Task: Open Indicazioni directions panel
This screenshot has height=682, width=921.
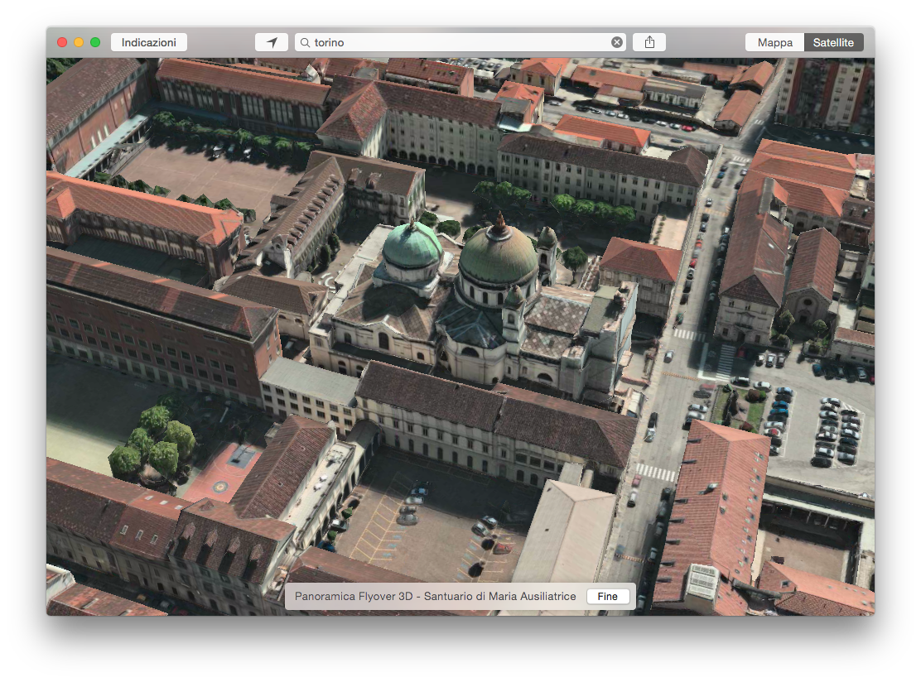Action: point(149,42)
